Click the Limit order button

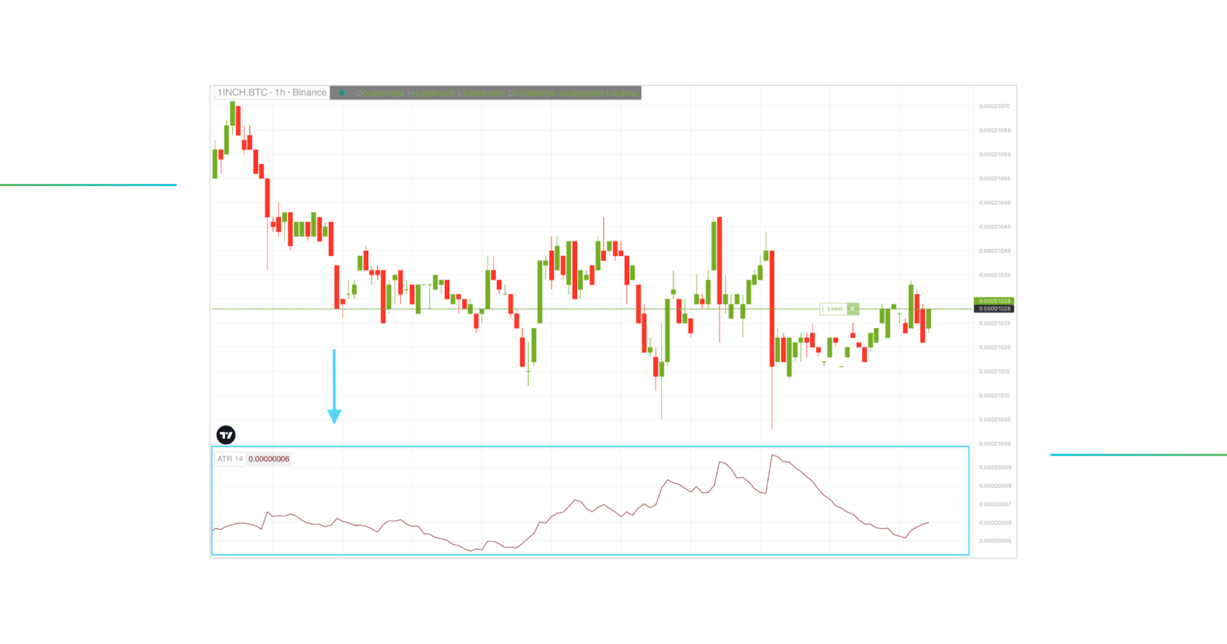835,309
